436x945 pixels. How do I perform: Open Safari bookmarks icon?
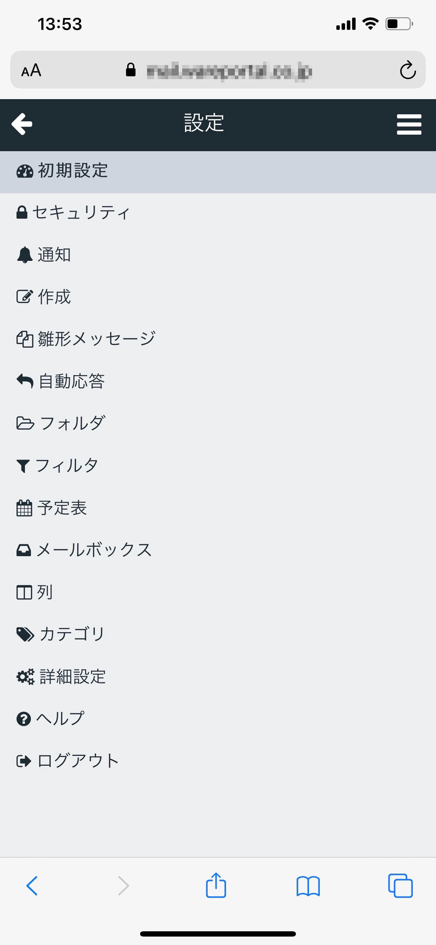point(308,886)
